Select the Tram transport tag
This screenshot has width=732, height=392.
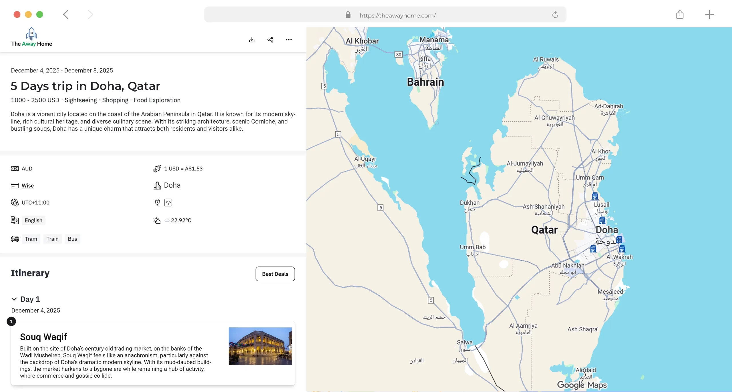coord(31,239)
